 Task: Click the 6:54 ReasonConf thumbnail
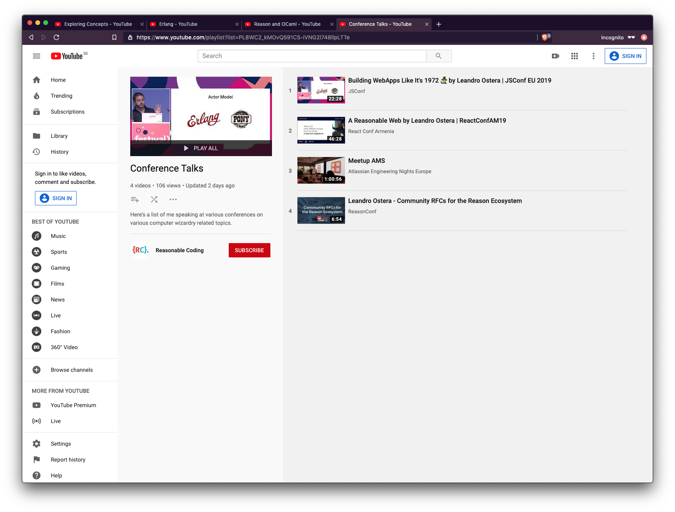[x=321, y=211]
